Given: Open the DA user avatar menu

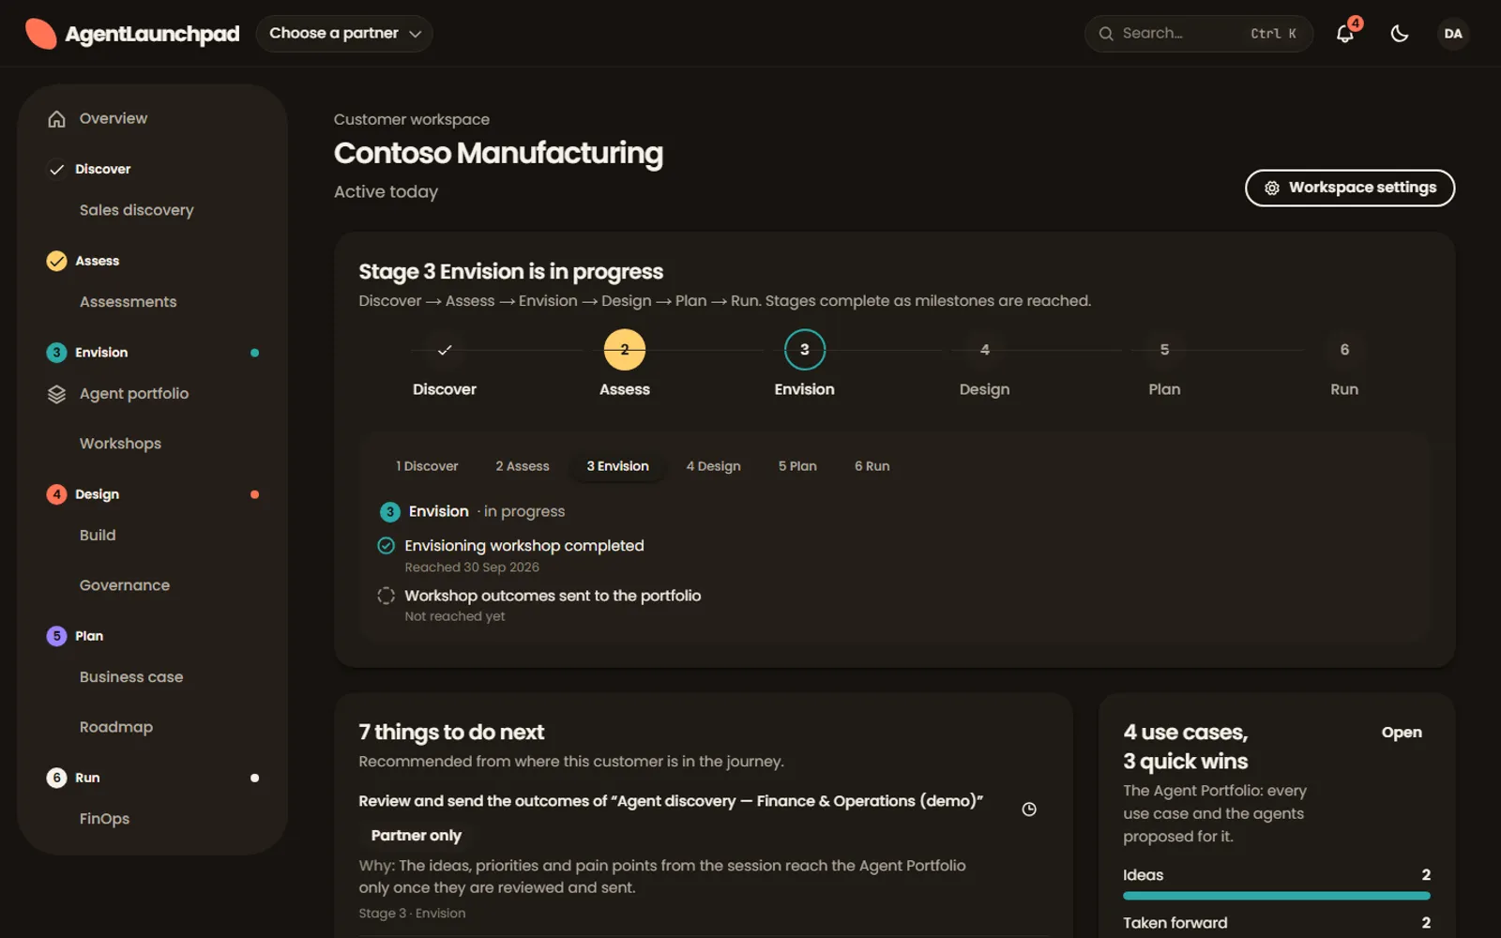Looking at the screenshot, I should tap(1453, 34).
